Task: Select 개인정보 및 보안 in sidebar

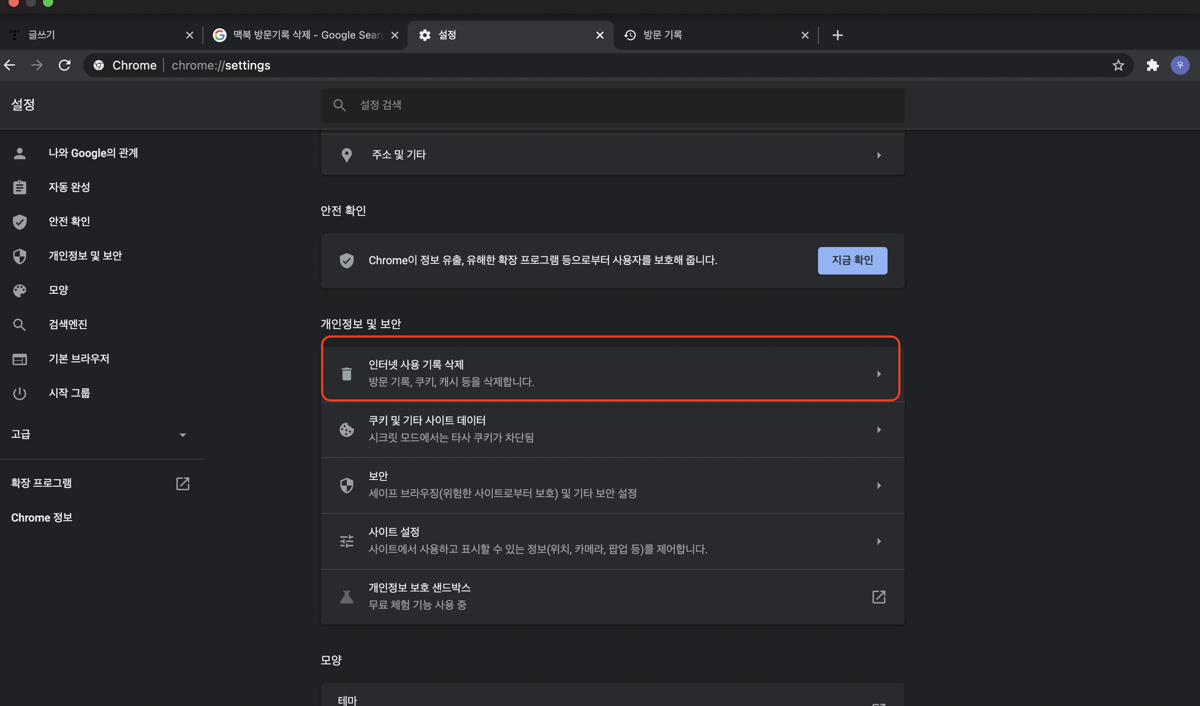Action: pos(85,256)
